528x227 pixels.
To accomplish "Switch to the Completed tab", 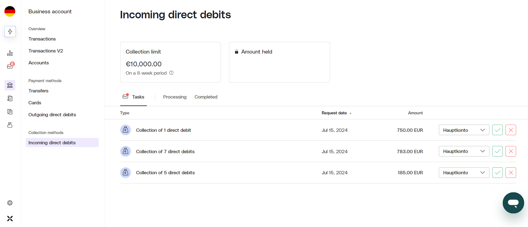I will coord(206,97).
